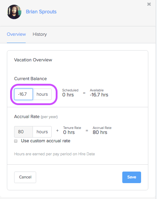Open the Brian Sprouts profile link

tap(41, 12)
